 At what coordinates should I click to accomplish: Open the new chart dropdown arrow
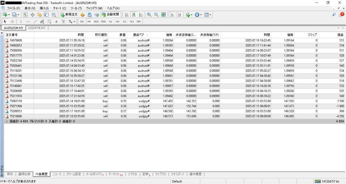pyautogui.click(x=9, y=15)
